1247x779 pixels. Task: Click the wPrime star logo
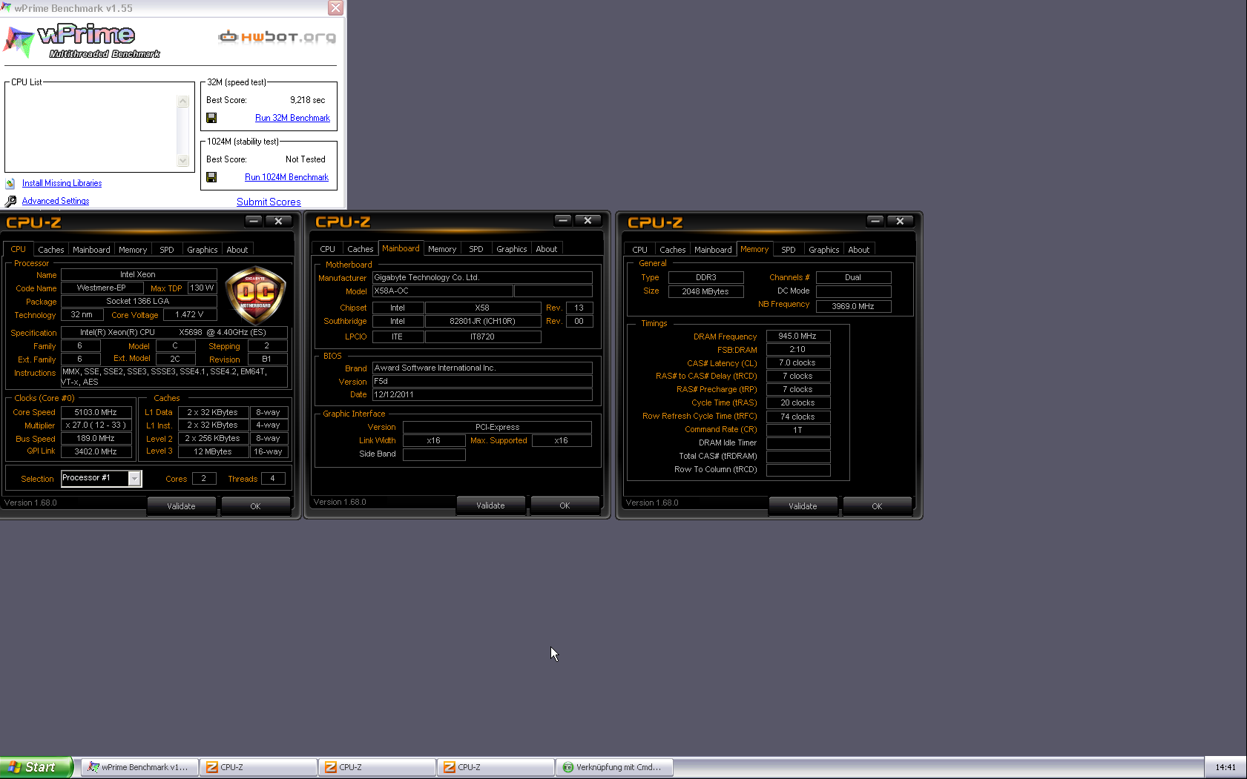pyautogui.click(x=19, y=41)
